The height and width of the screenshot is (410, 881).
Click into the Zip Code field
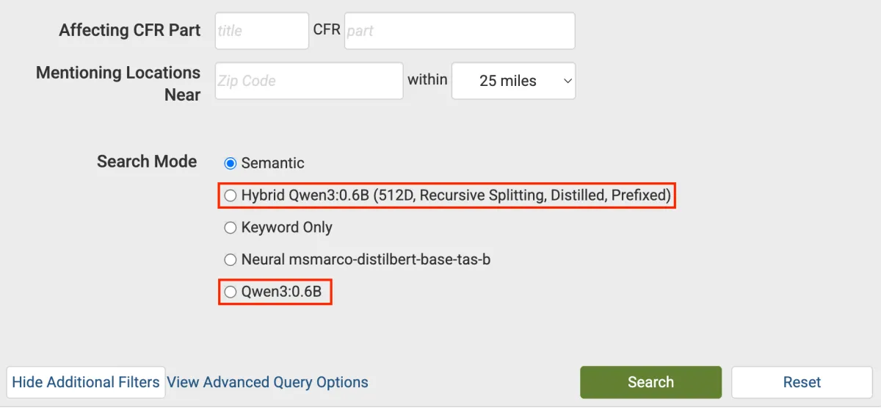[x=309, y=81]
